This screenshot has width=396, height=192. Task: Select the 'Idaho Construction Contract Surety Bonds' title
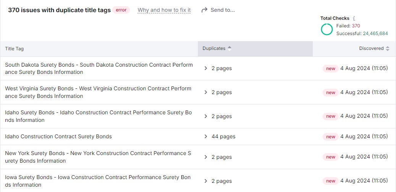58,136
